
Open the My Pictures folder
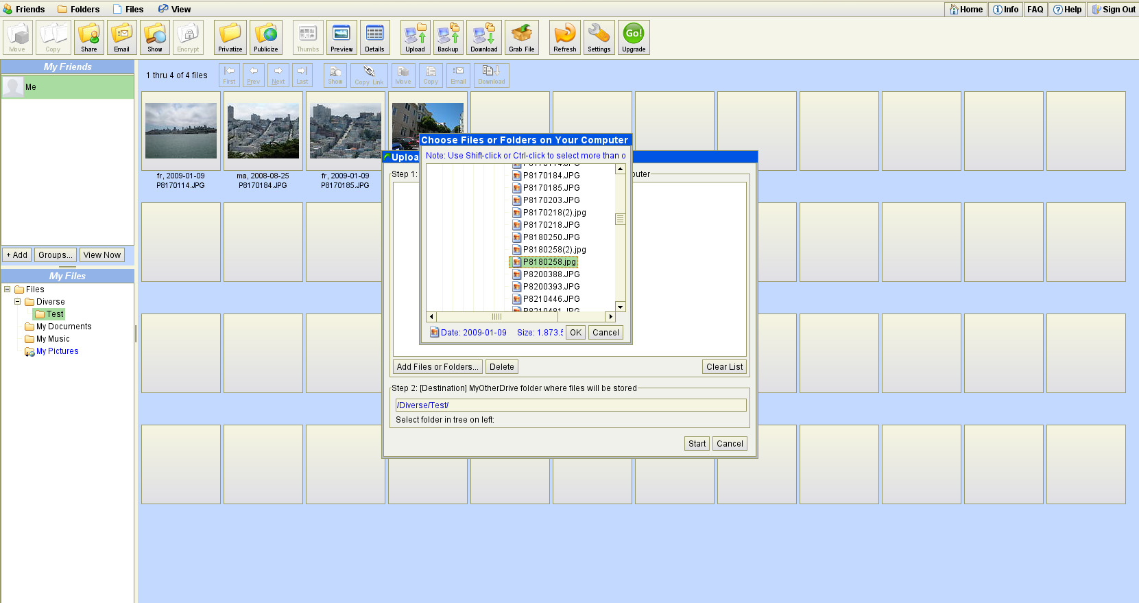pos(57,351)
